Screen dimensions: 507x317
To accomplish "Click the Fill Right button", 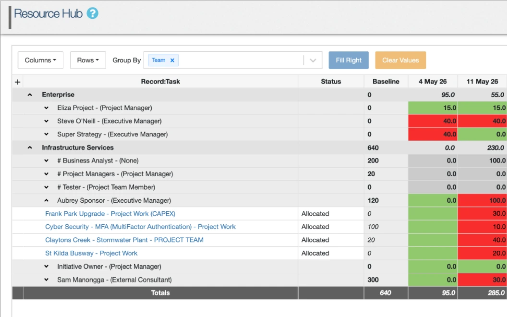I will pos(349,60).
